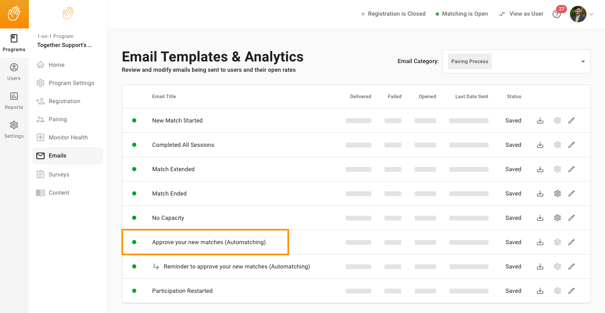This screenshot has width=605, height=313.
Task: Download the Match Extended email data
Action: click(540, 169)
